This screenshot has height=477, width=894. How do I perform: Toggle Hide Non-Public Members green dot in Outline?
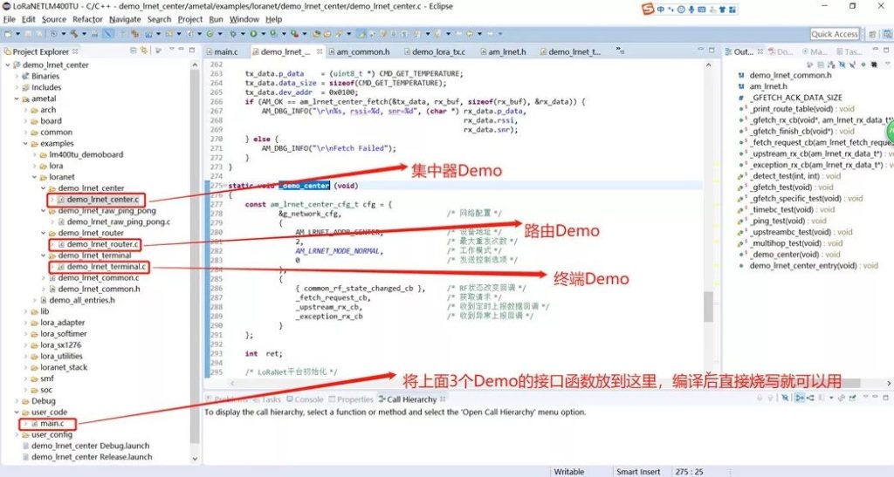click(x=863, y=65)
